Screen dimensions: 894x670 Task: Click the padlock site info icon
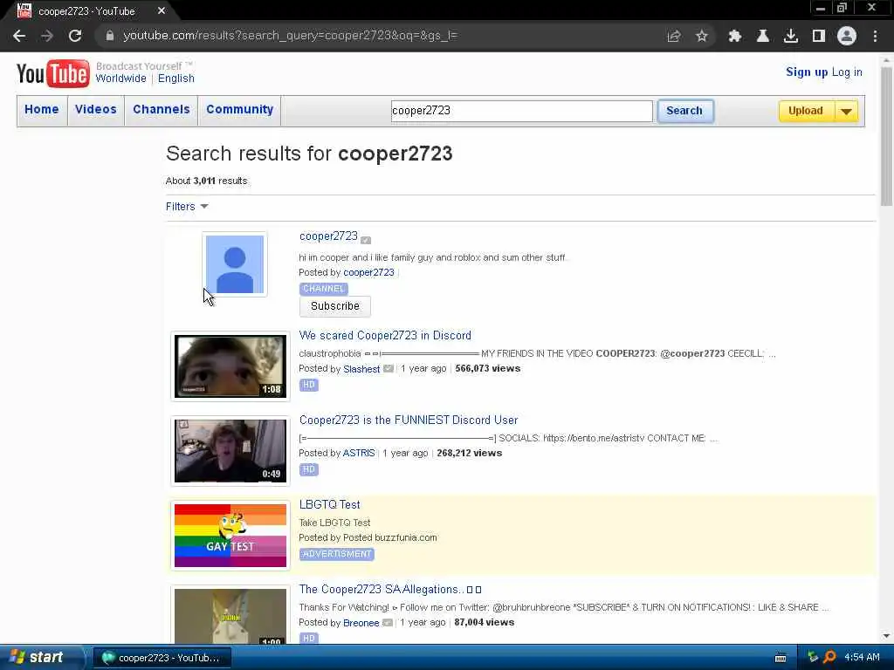pos(110,36)
